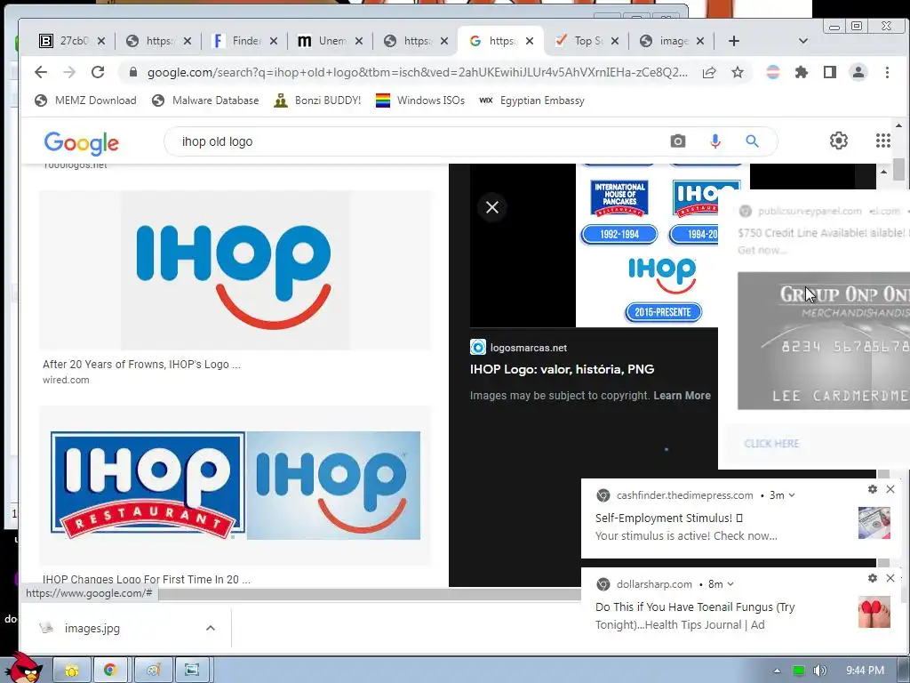Open settings of cashfinder.thedimepress.com notification
Viewport: 910px width, 683px height.
click(x=873, y=490)
